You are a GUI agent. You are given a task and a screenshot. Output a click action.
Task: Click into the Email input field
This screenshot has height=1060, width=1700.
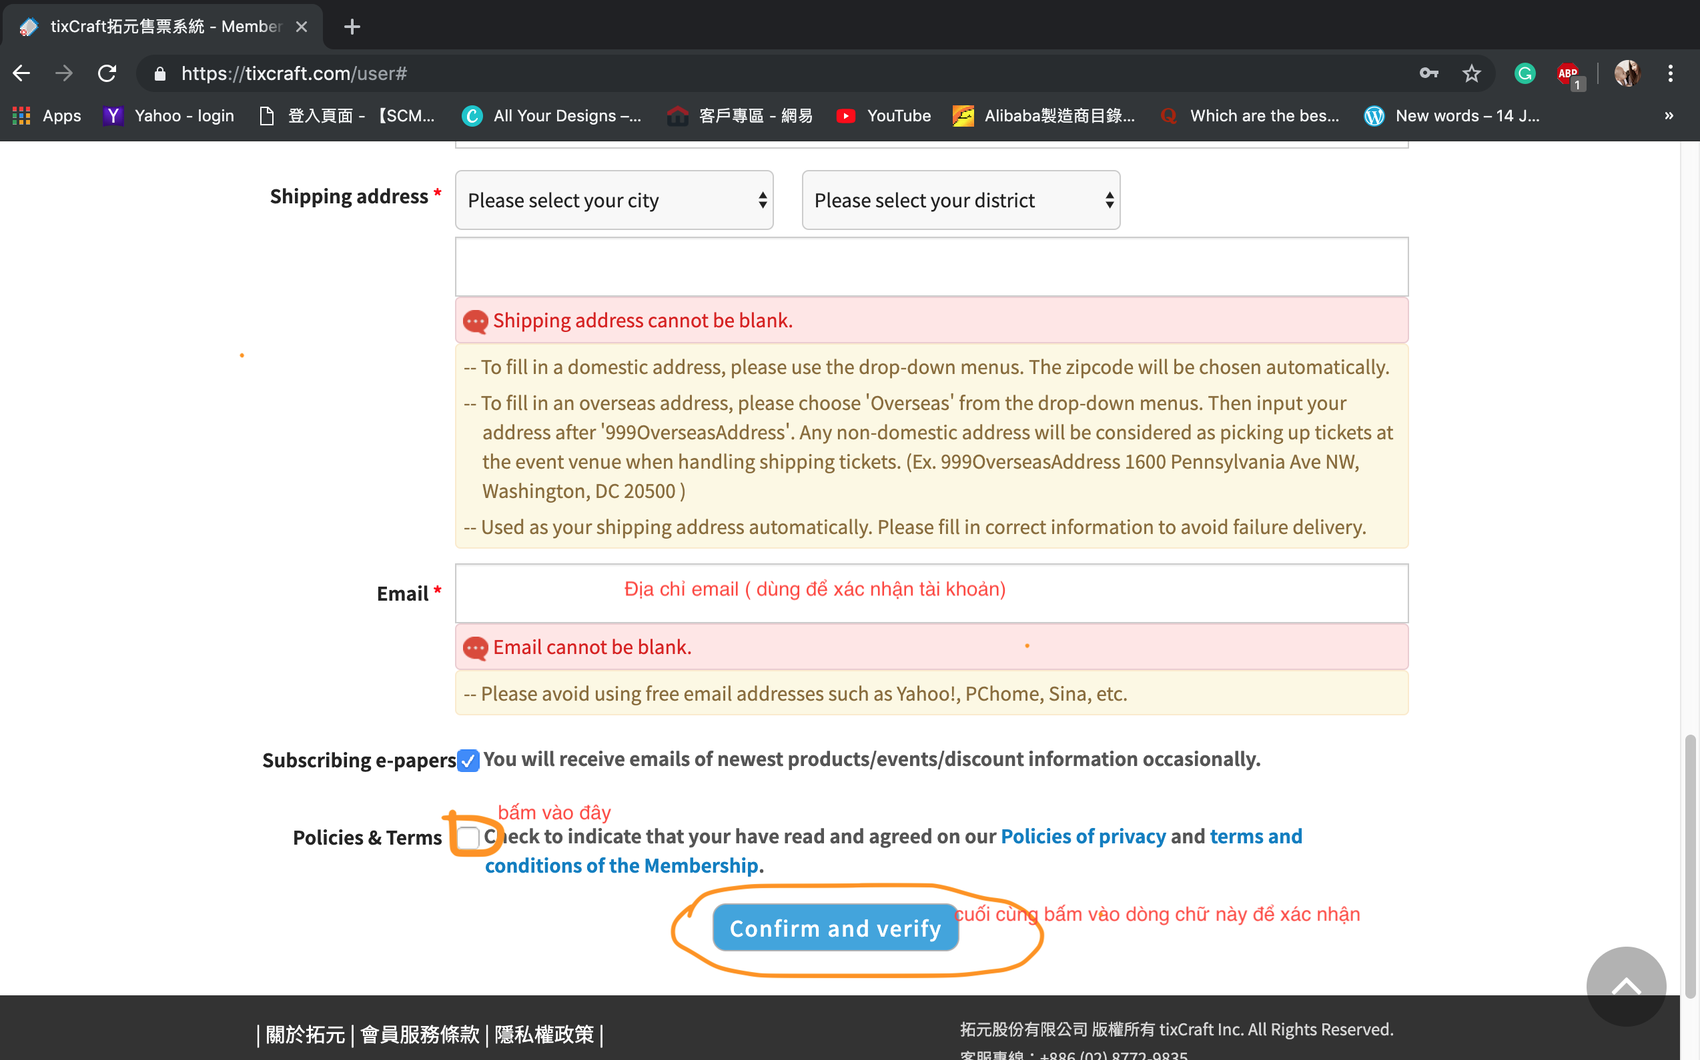tap(931, 593)
